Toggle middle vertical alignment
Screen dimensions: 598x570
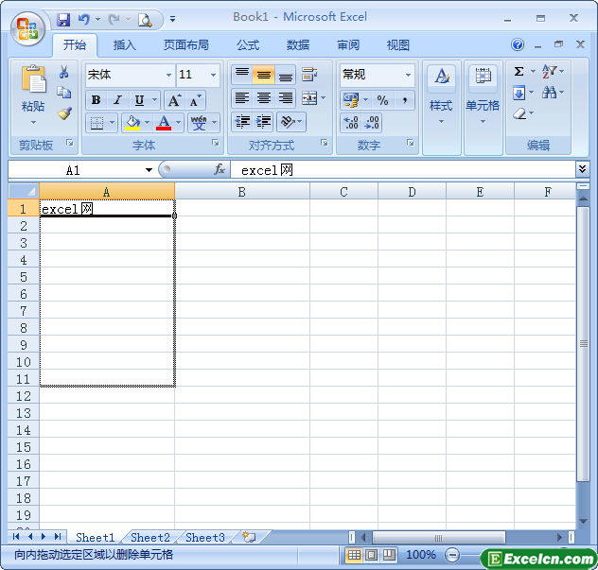click(x=264, y=75)
